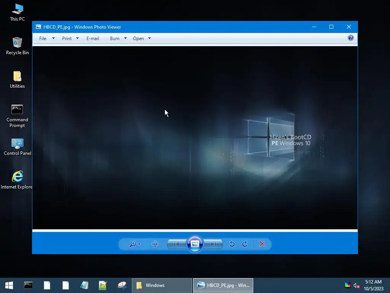
Task: Expand the Burn dropdown arrow
Action: click(125, 39)
